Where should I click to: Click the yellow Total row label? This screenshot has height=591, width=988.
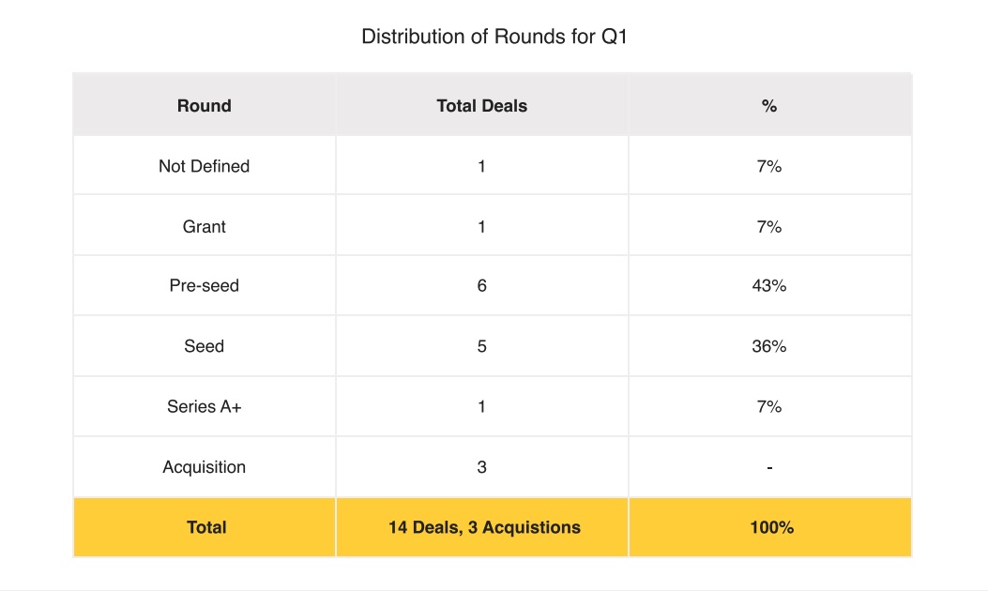click(x=206, y=527)
